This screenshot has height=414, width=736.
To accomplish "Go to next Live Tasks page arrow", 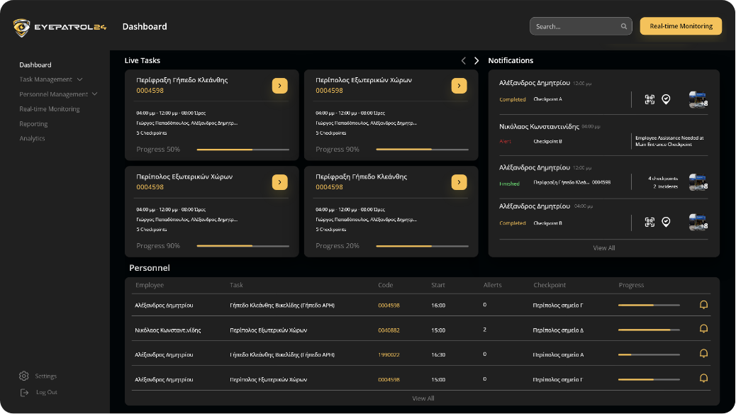I will coord(476,61).
